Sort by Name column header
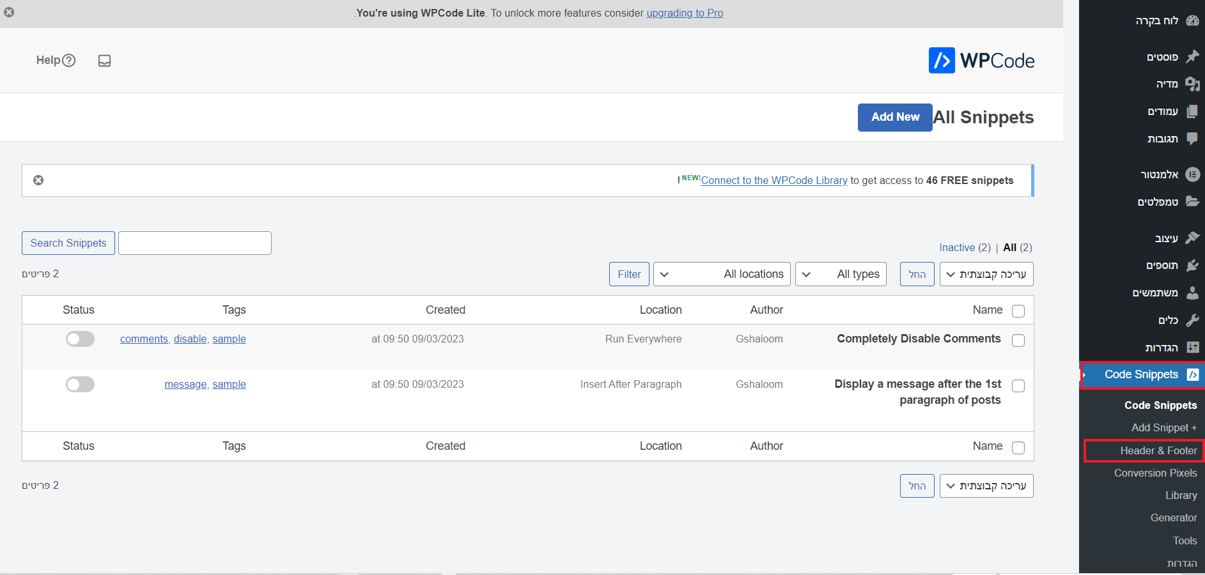 click(988, 310)
